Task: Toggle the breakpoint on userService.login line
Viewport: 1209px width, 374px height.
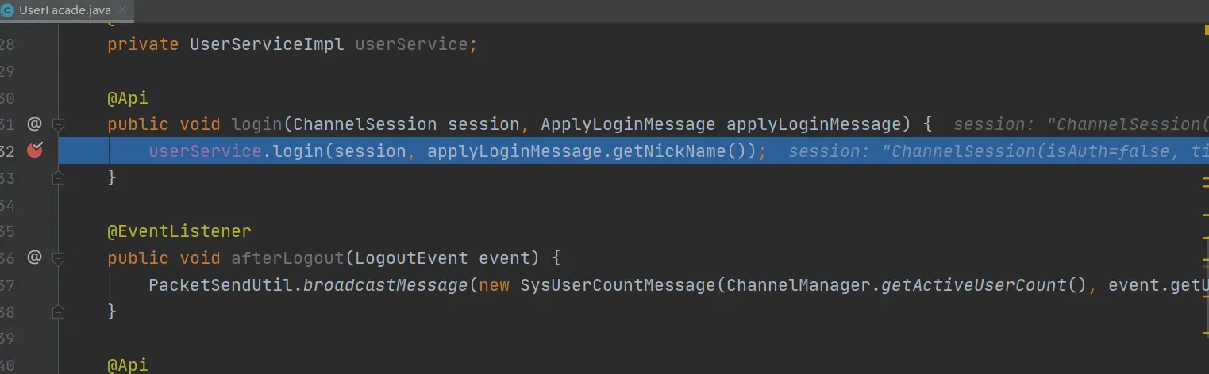Action: coord(34,151)
